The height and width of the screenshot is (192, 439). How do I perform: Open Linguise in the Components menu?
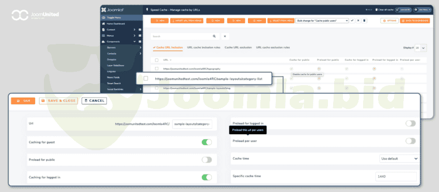(111, 71)
